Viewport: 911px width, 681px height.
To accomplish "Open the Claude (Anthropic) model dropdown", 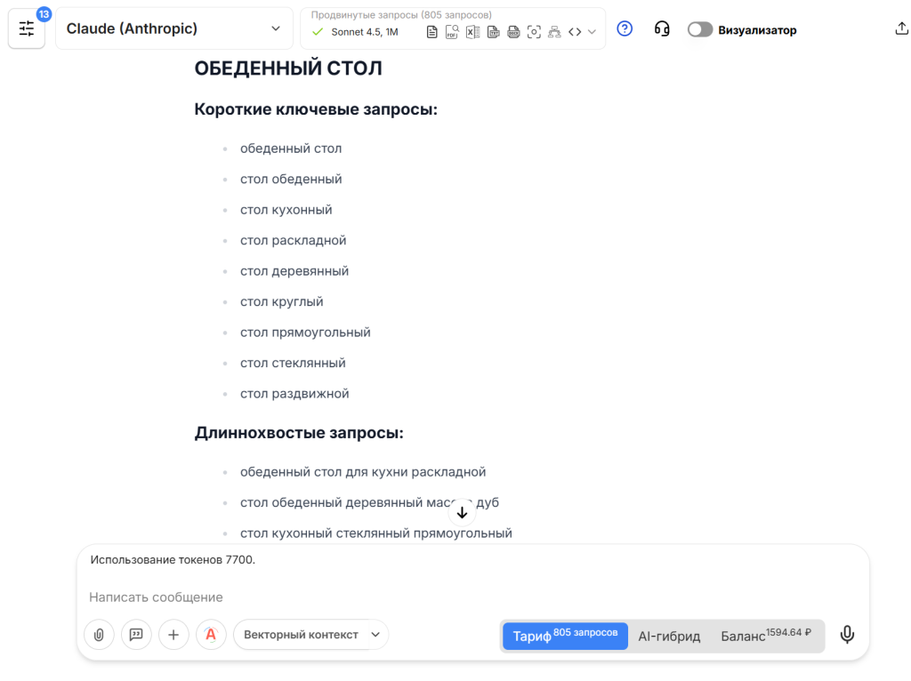I will pyautogui.click(x=173, y=28).
